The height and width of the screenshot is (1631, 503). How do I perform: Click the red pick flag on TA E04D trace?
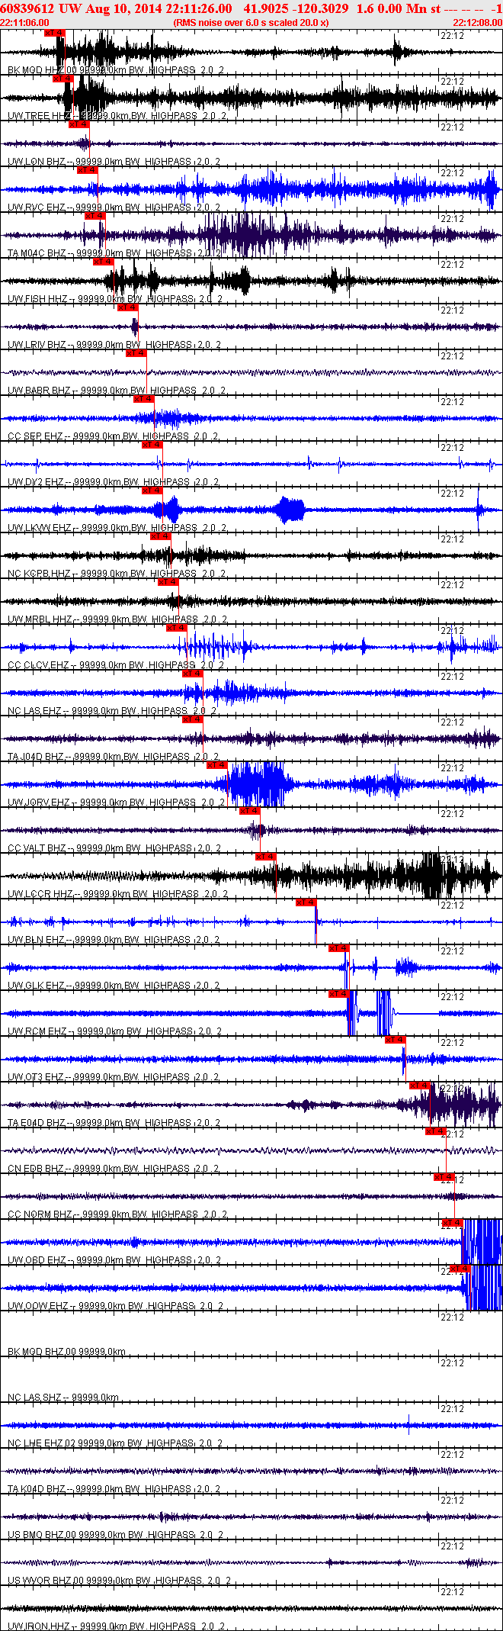pyautogui.click(x=420, y=1086)
